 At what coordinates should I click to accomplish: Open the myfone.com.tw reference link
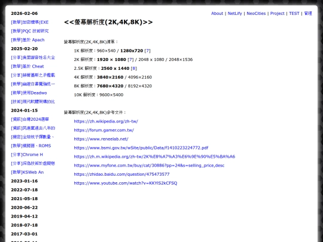point(149,166)
